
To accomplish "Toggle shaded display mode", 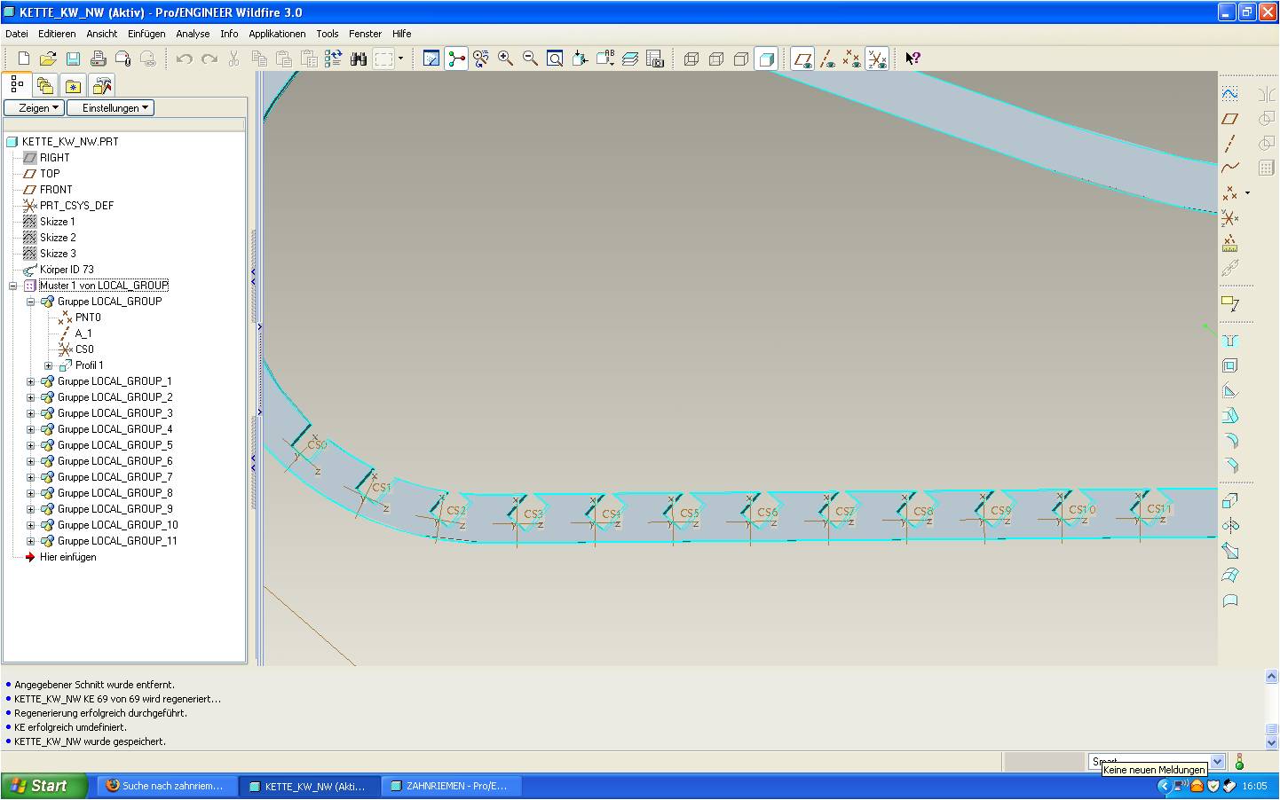I will (x=766, y=59).
